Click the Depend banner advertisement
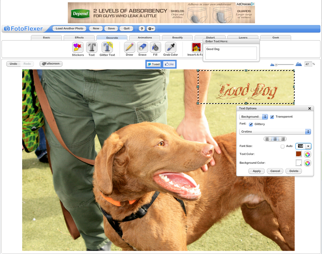The image size is (322, 254). [161, 13]
